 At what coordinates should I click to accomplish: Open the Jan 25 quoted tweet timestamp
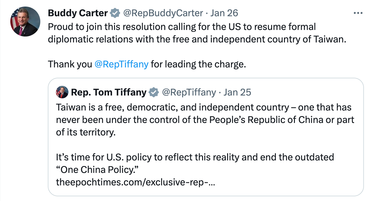pyautogui.click(x=237, y=92)
